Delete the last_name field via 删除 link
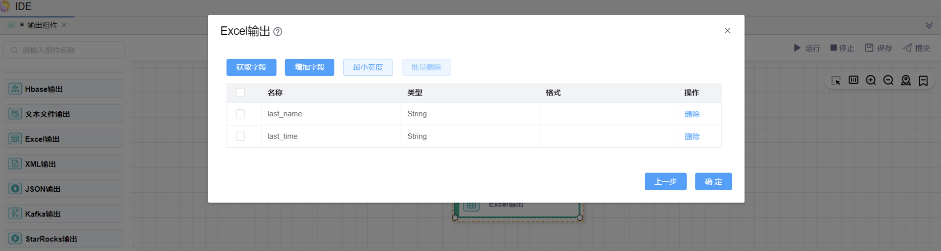 tap(692, 114)
